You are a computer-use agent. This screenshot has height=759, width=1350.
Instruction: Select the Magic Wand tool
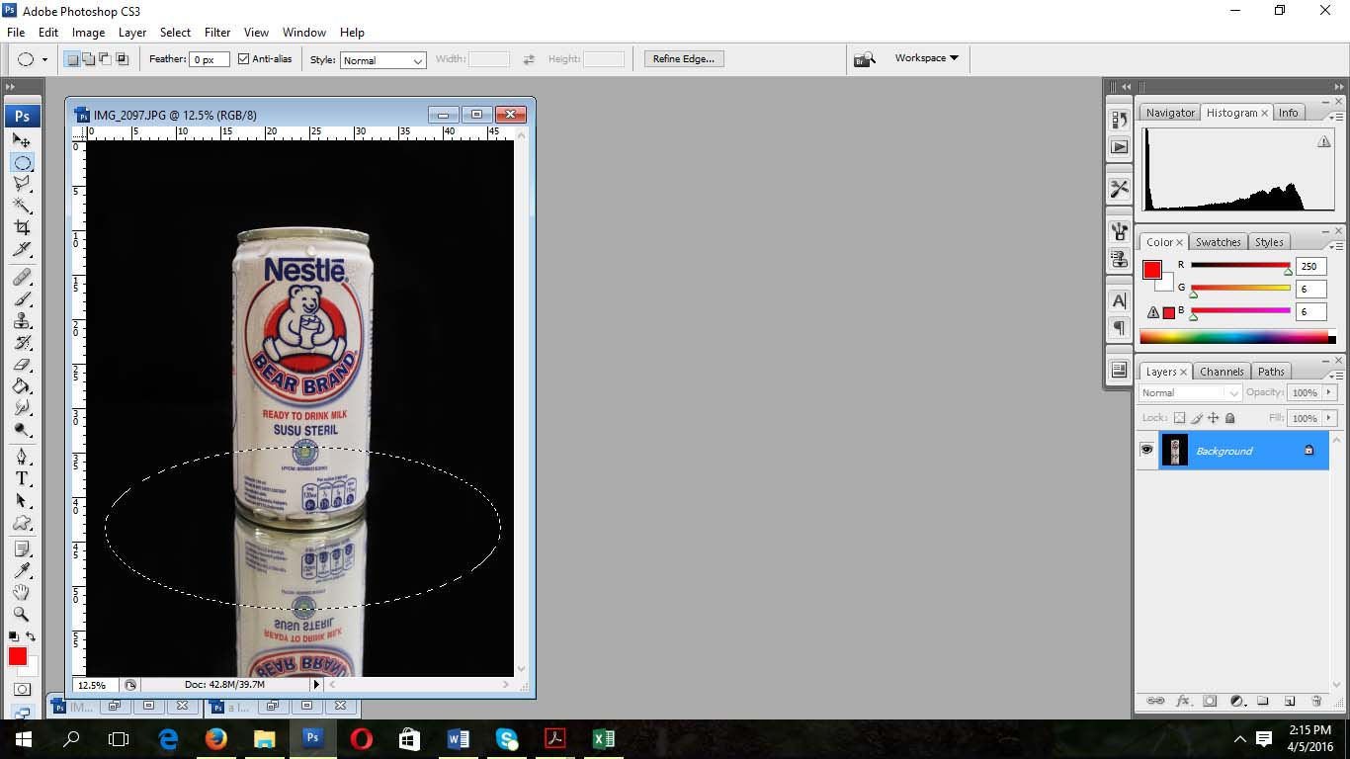coord(22,206)
